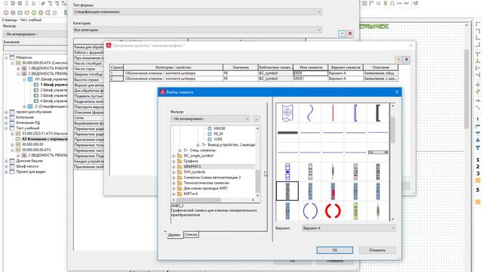This screenshot has width=483, height=272.
Task: Pick the black bracket symbol thumbnail
Action: click(x=378, y=113)
